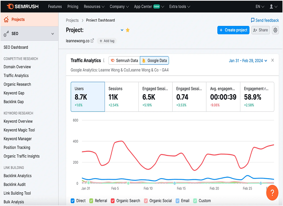Image resolution: width=283 pixels, height=206 pixels.
Task: Click the Semrush logo
Action: tap(22, 7)
